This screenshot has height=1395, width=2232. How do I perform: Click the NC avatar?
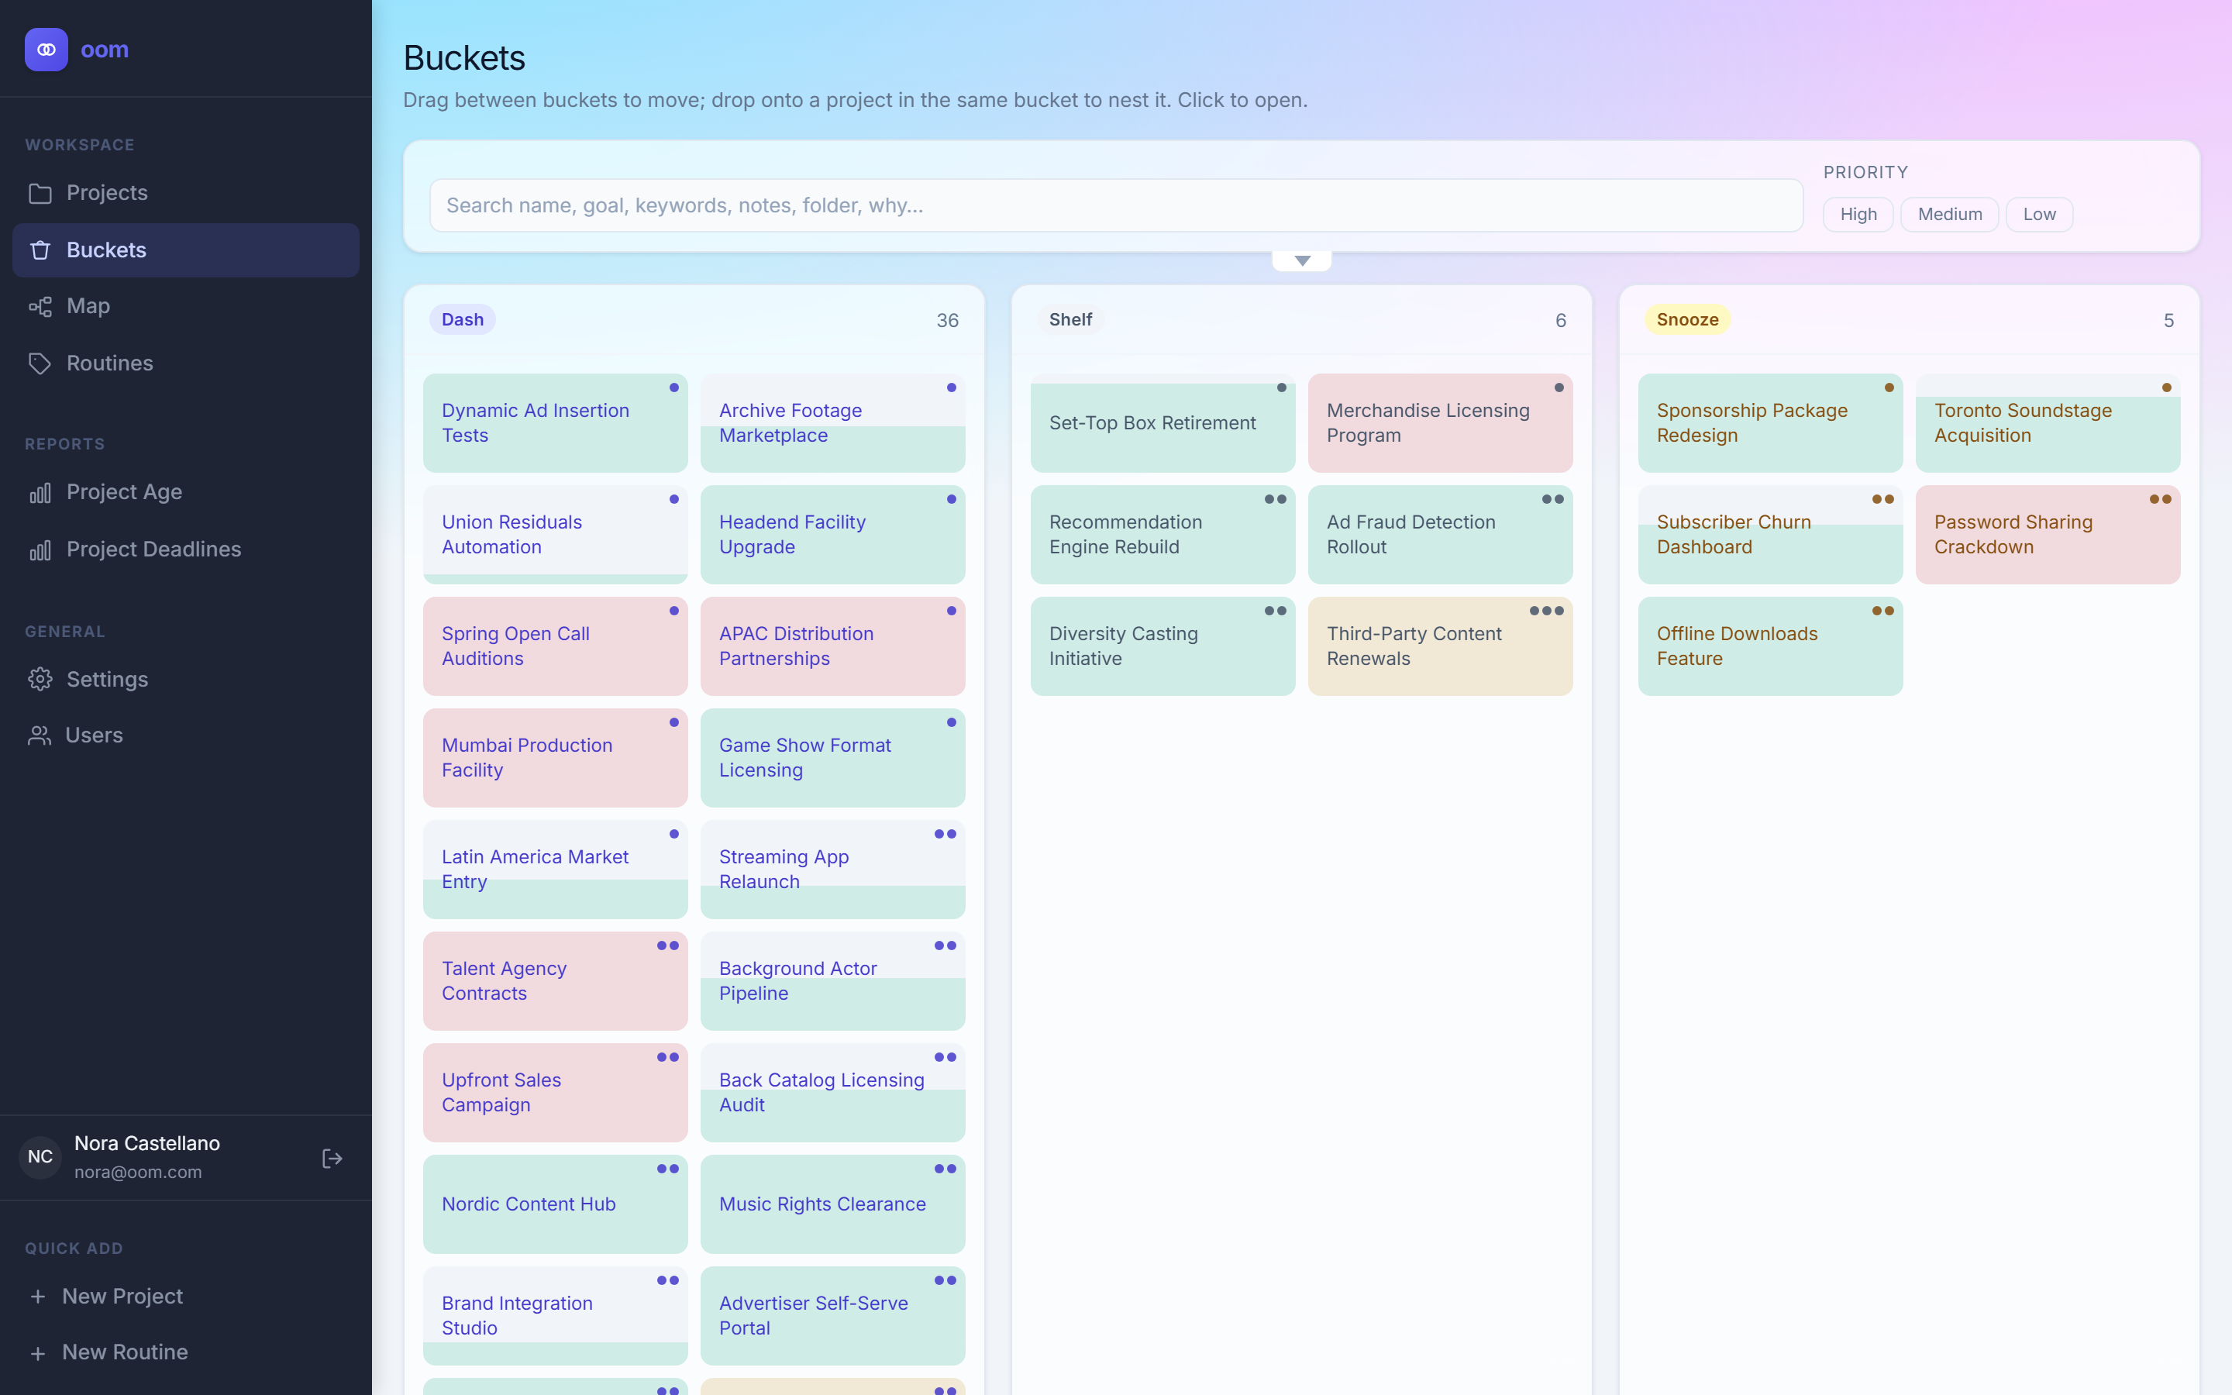click(40, 1157)
